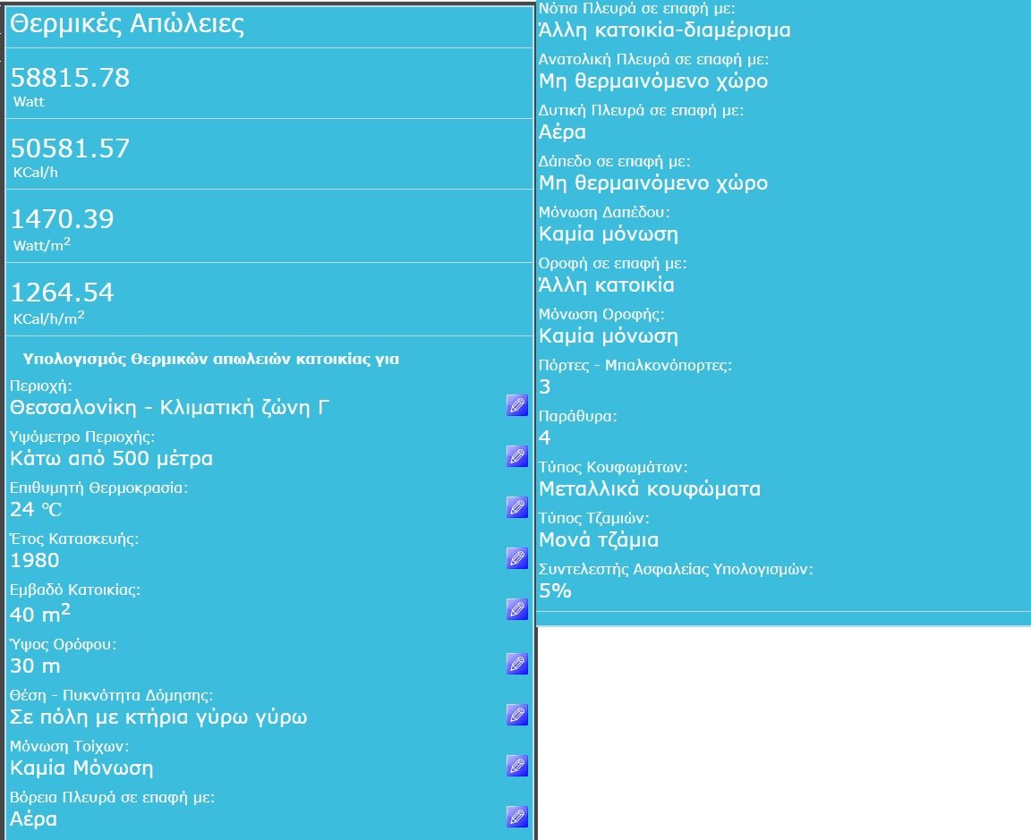Click the Συντελεστής Ασφαλείας Υπολογισμών label
This screenshot has height=840, width=1031.
click(676, 569)
